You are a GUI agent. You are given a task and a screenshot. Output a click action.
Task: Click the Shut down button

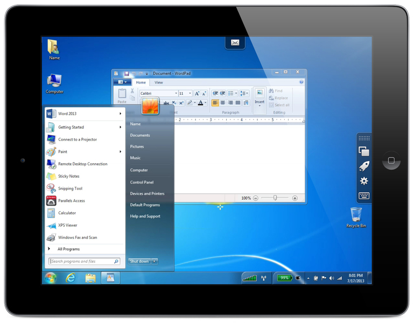tap(139, 261)
